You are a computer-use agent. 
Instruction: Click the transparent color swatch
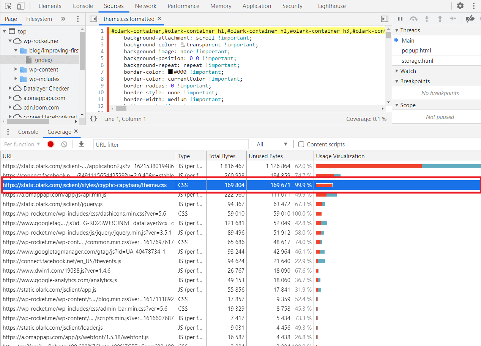[x=183, y=44]
